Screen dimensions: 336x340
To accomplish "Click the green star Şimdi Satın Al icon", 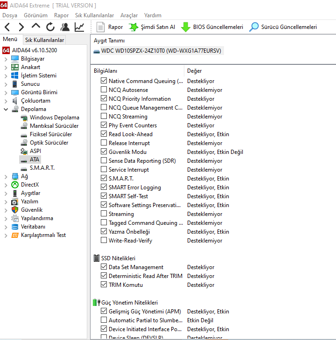I will [133, 27].
